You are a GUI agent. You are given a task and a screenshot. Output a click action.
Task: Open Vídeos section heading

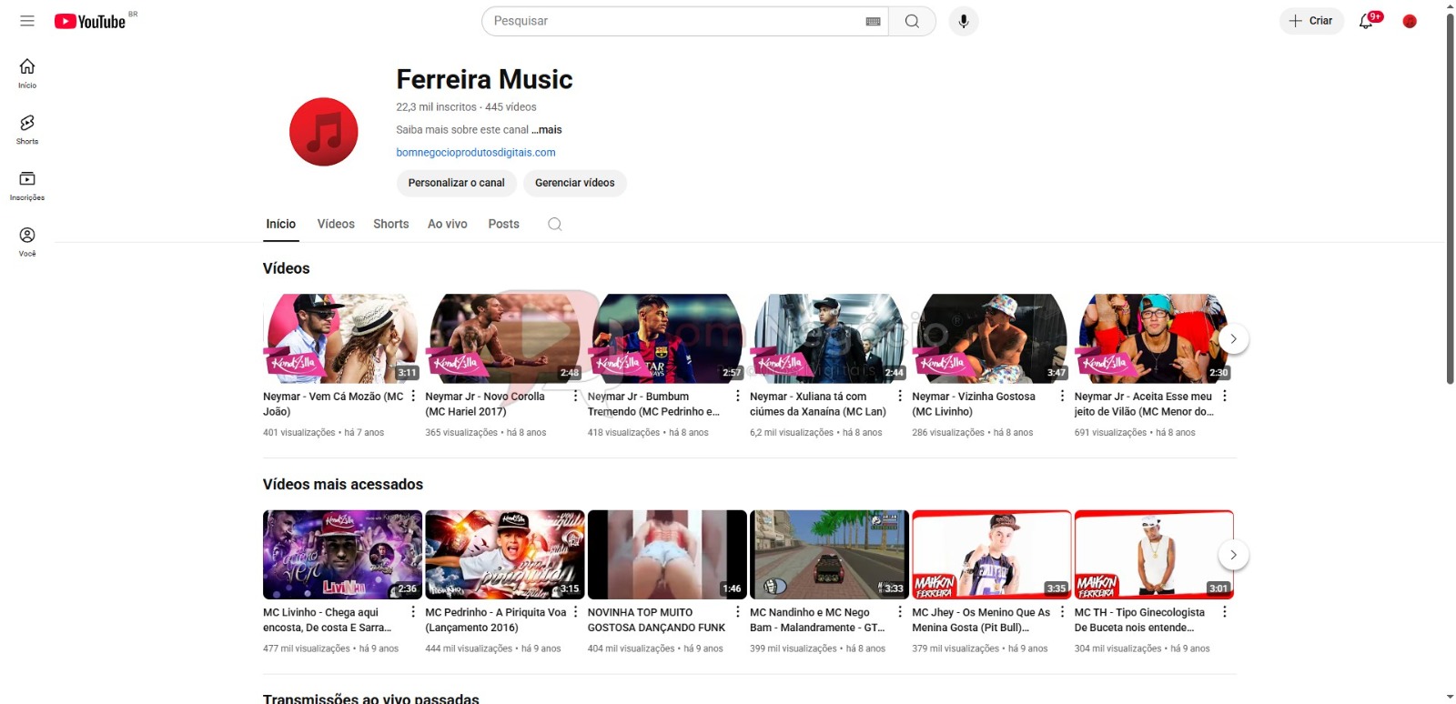(287, 268)
